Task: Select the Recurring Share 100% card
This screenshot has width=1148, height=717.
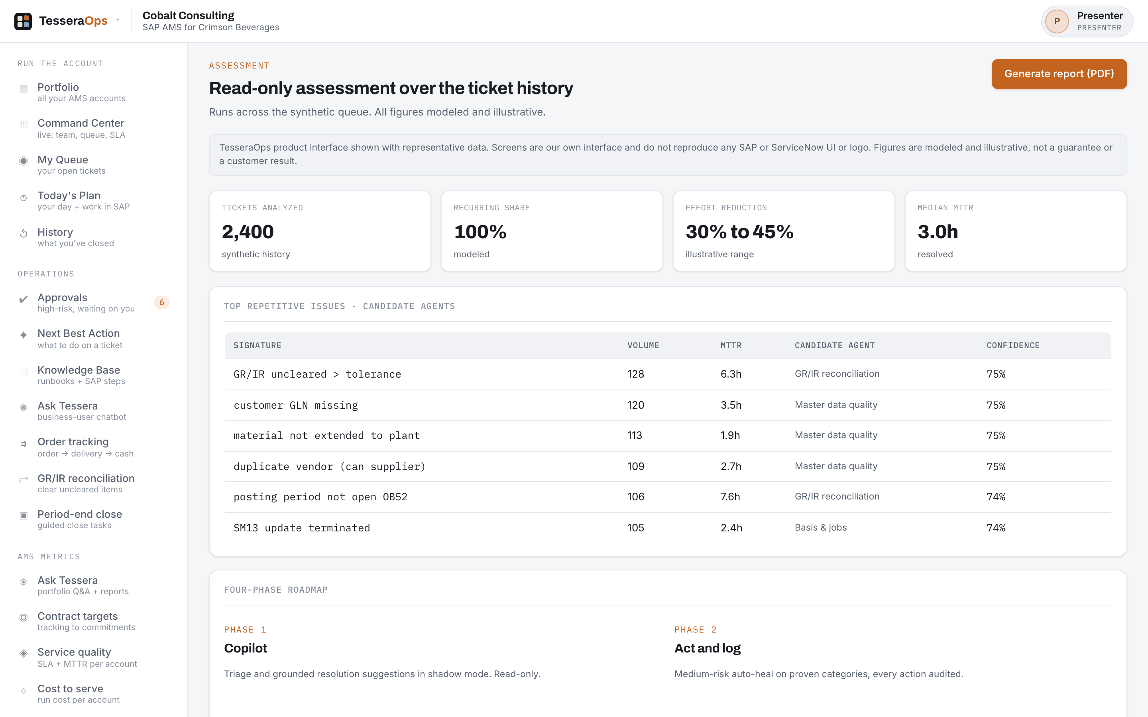Action: (552, 231)
